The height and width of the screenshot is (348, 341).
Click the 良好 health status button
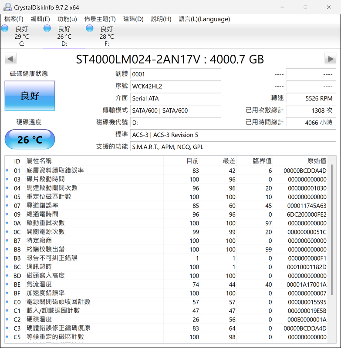(30, 96)
